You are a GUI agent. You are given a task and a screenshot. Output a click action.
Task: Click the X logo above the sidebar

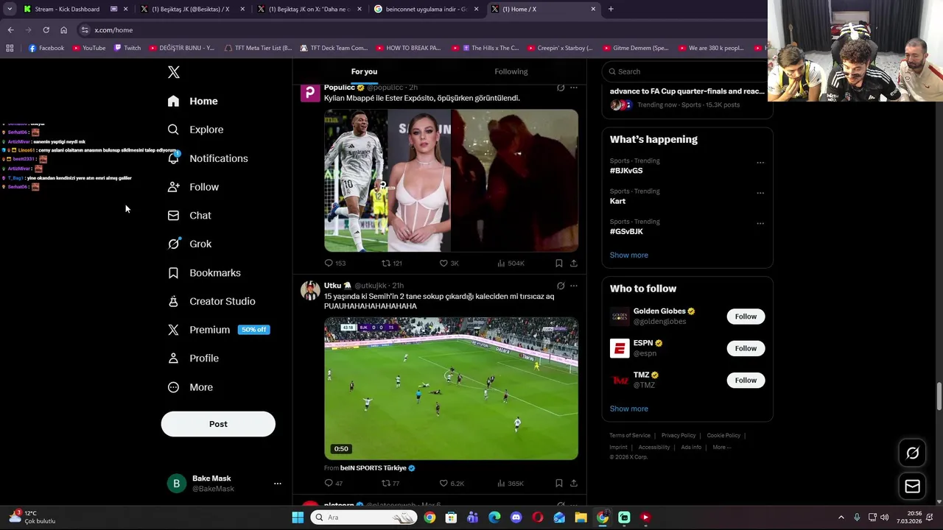pos(173,72)
